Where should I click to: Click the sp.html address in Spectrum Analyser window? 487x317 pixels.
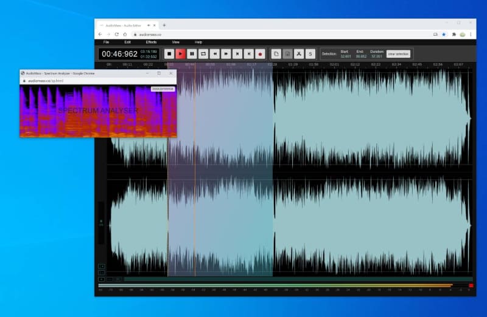pos(46,81)
